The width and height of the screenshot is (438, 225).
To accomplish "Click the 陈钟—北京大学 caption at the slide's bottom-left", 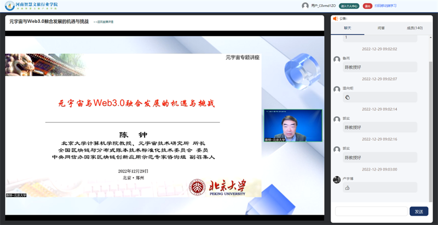I will (16, 196).
